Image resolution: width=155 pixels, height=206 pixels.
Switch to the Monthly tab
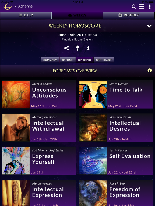pos(129,15)
